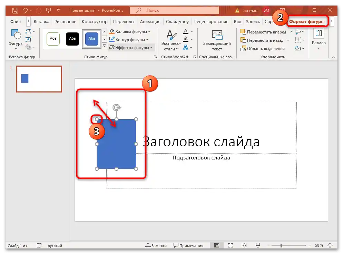This screenshot has height=254, width=343.
Task: Open Экспресс-стили WordArt gallery
Action: pyautogui.click(x=171, y=40)
